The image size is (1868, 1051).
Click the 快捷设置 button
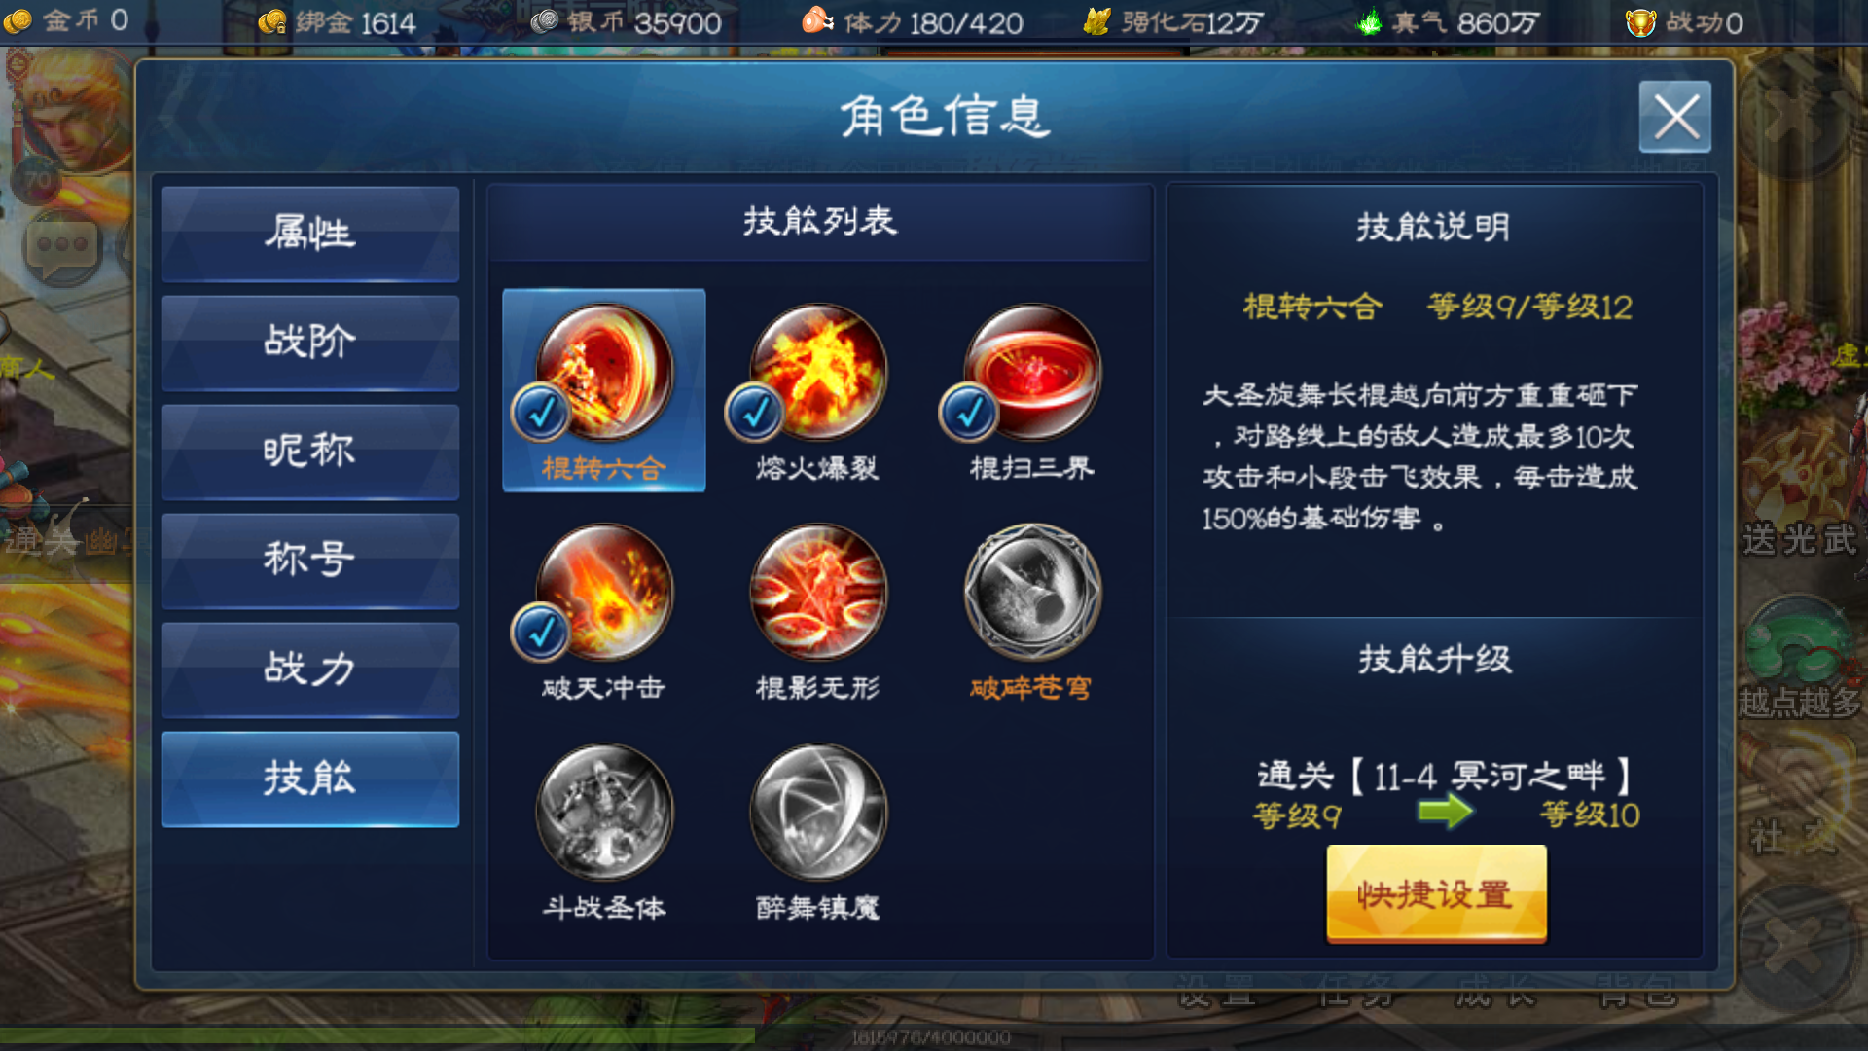click(x=1436, y=893)
